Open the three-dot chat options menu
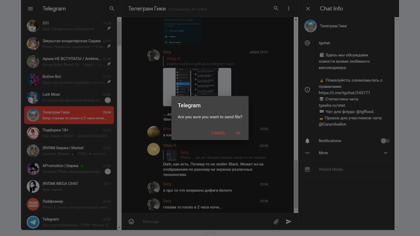Image resolution: width=420 pixels, height=236 pixels. [x=289, y=9]
